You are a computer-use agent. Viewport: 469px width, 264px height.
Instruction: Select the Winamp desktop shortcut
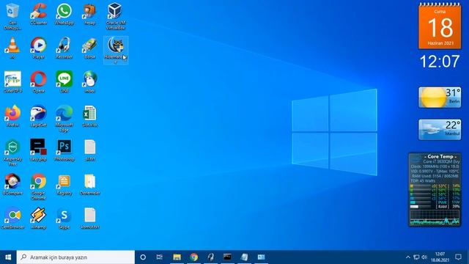click(39, 219)
